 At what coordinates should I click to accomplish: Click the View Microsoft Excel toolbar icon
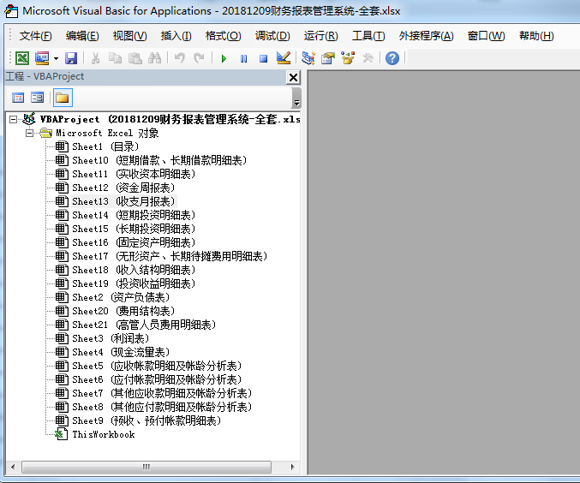(x=22, y=58)
